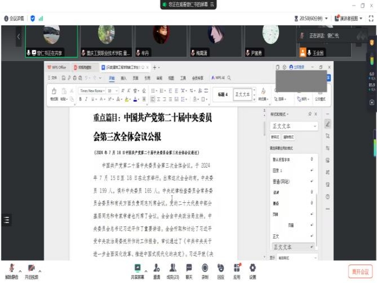377x283 pixels.
Task: Click the red leave meeting button
Action: pyautogui.click(x=359, y=271)
